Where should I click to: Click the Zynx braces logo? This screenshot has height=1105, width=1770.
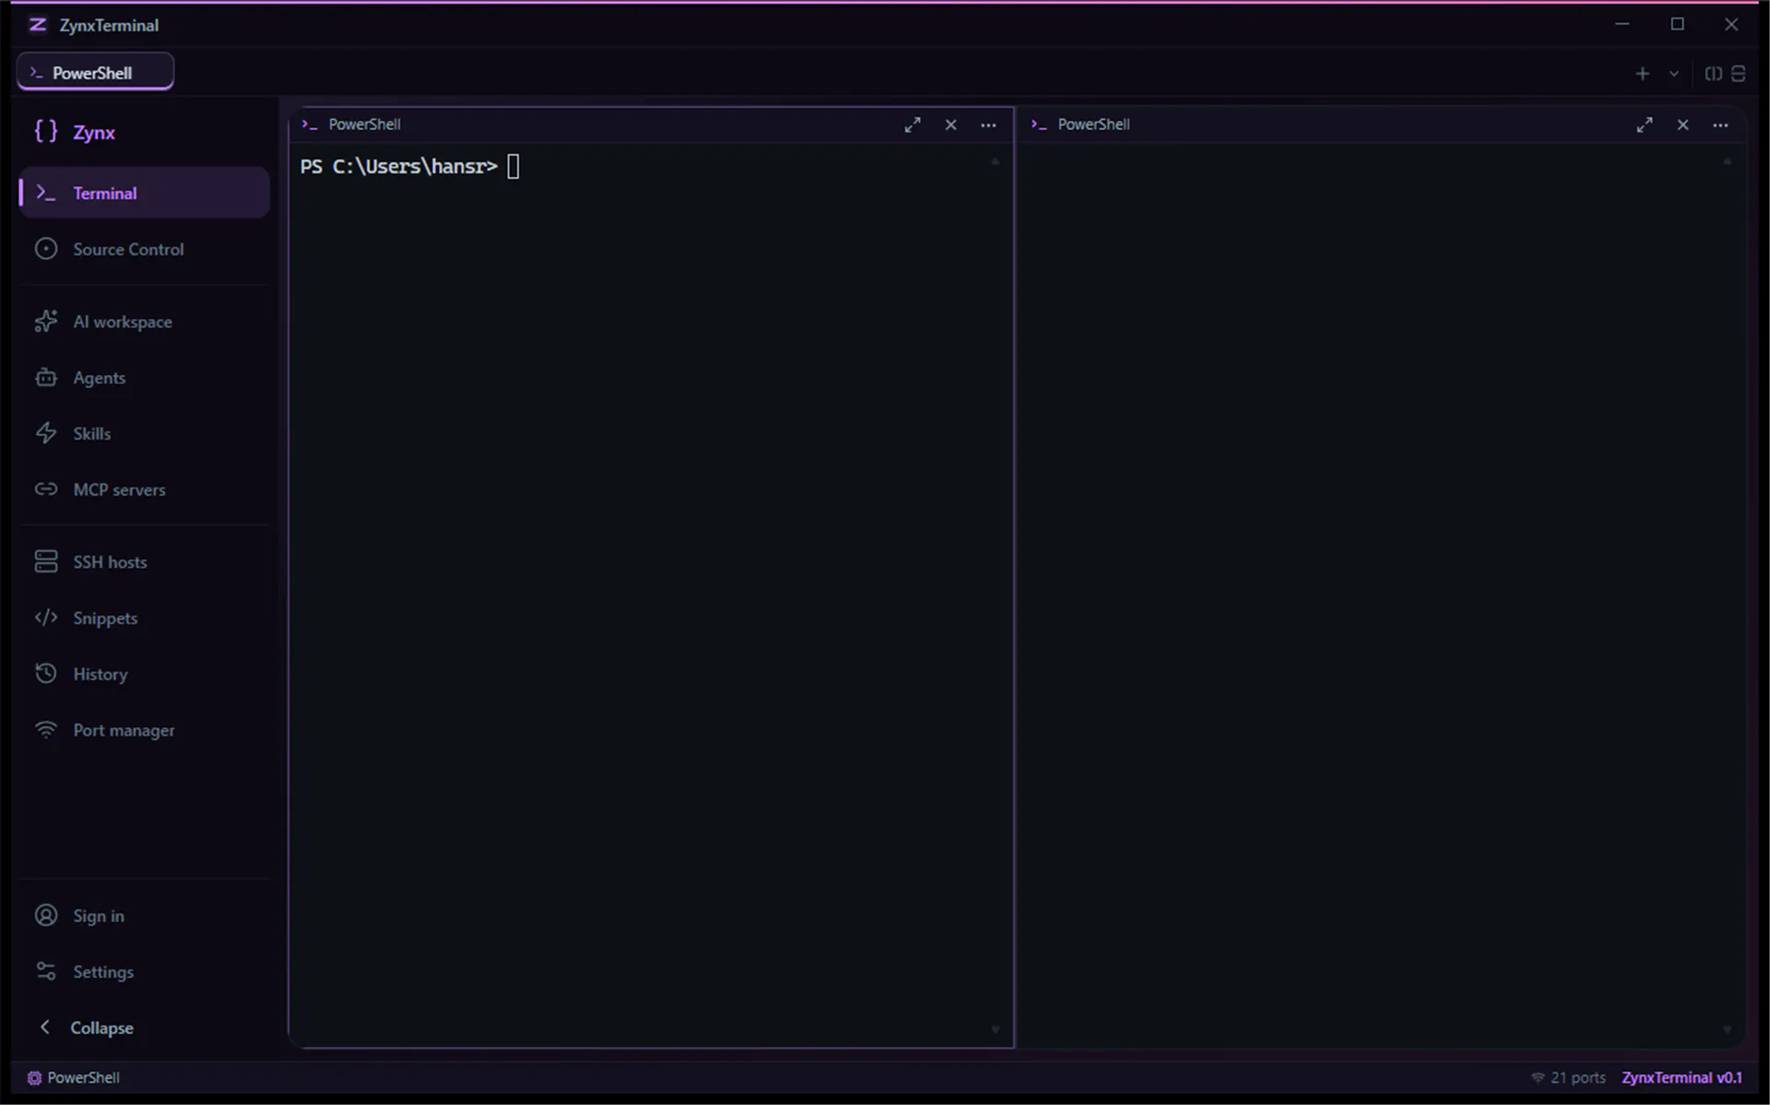click(46, 132)
